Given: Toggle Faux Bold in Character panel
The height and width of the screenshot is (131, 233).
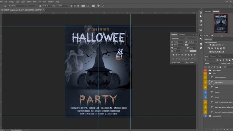Looking at the screenshot, I should tap(173, 55).
